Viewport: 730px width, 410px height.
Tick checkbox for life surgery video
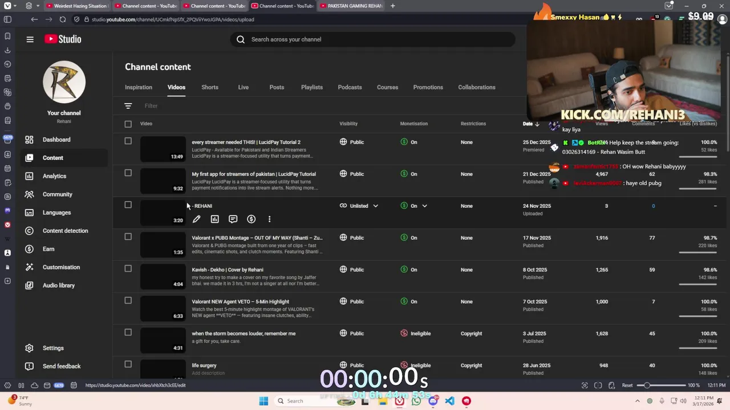tap(128, 364)
